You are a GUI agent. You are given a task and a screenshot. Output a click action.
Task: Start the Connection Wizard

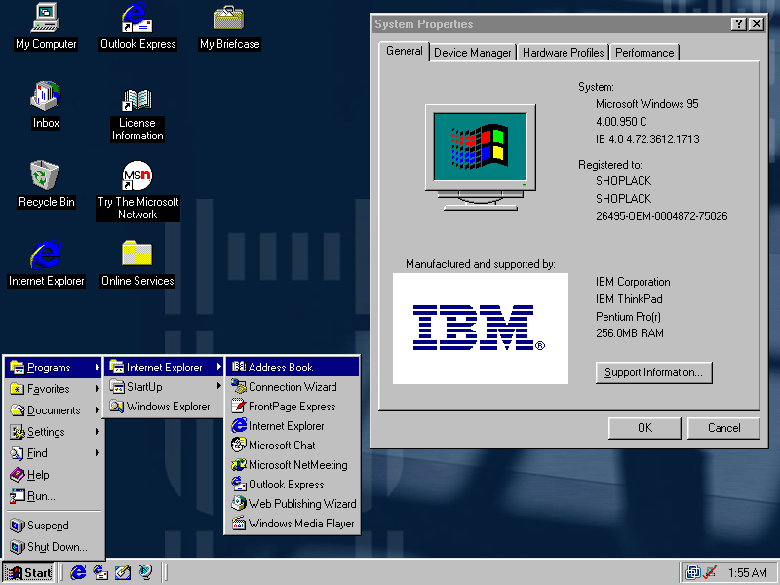point(292,386)
